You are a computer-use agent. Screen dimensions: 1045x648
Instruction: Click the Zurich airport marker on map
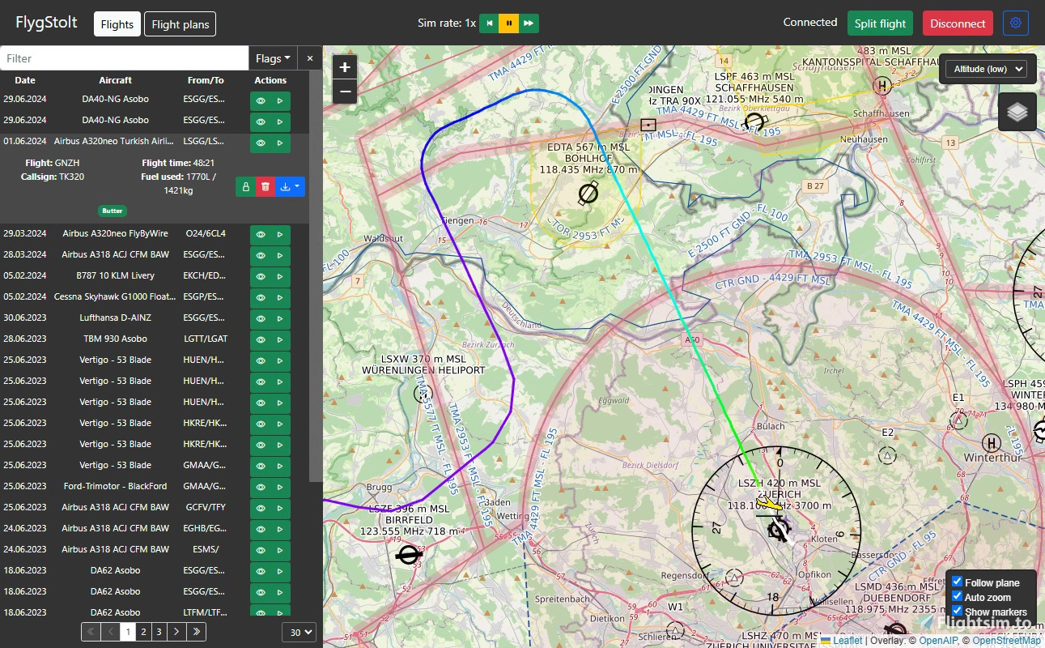[778, 531]
